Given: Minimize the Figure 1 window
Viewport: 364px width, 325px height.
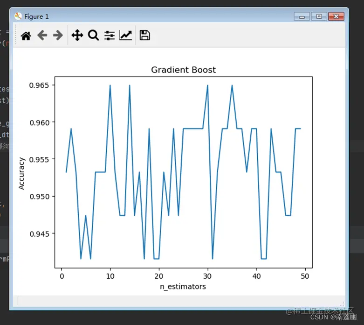Looking at the screenshot, I should click(x=302, y=16).
